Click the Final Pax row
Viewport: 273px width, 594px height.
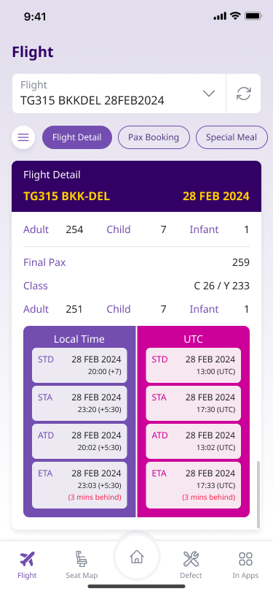pyautogui.click(x=136, y=262)
